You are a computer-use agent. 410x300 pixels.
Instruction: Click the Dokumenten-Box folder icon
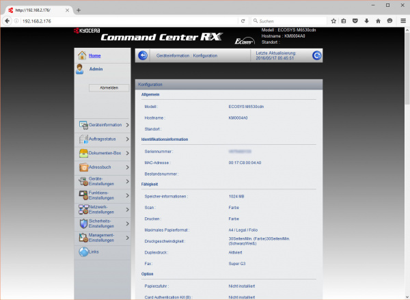point(84,153)
